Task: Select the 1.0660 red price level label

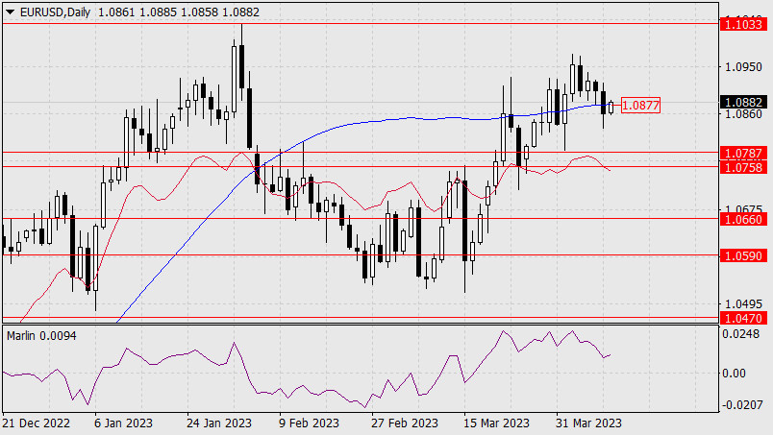Action: click(743, 219)
